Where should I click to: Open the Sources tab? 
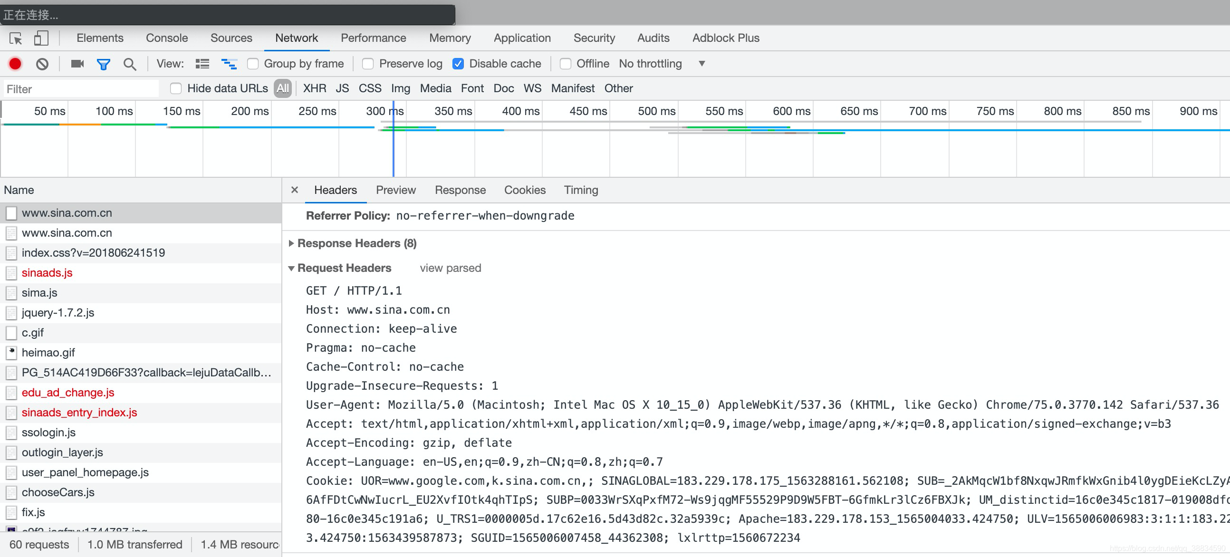pyautogui.click(x=231, y=38)
